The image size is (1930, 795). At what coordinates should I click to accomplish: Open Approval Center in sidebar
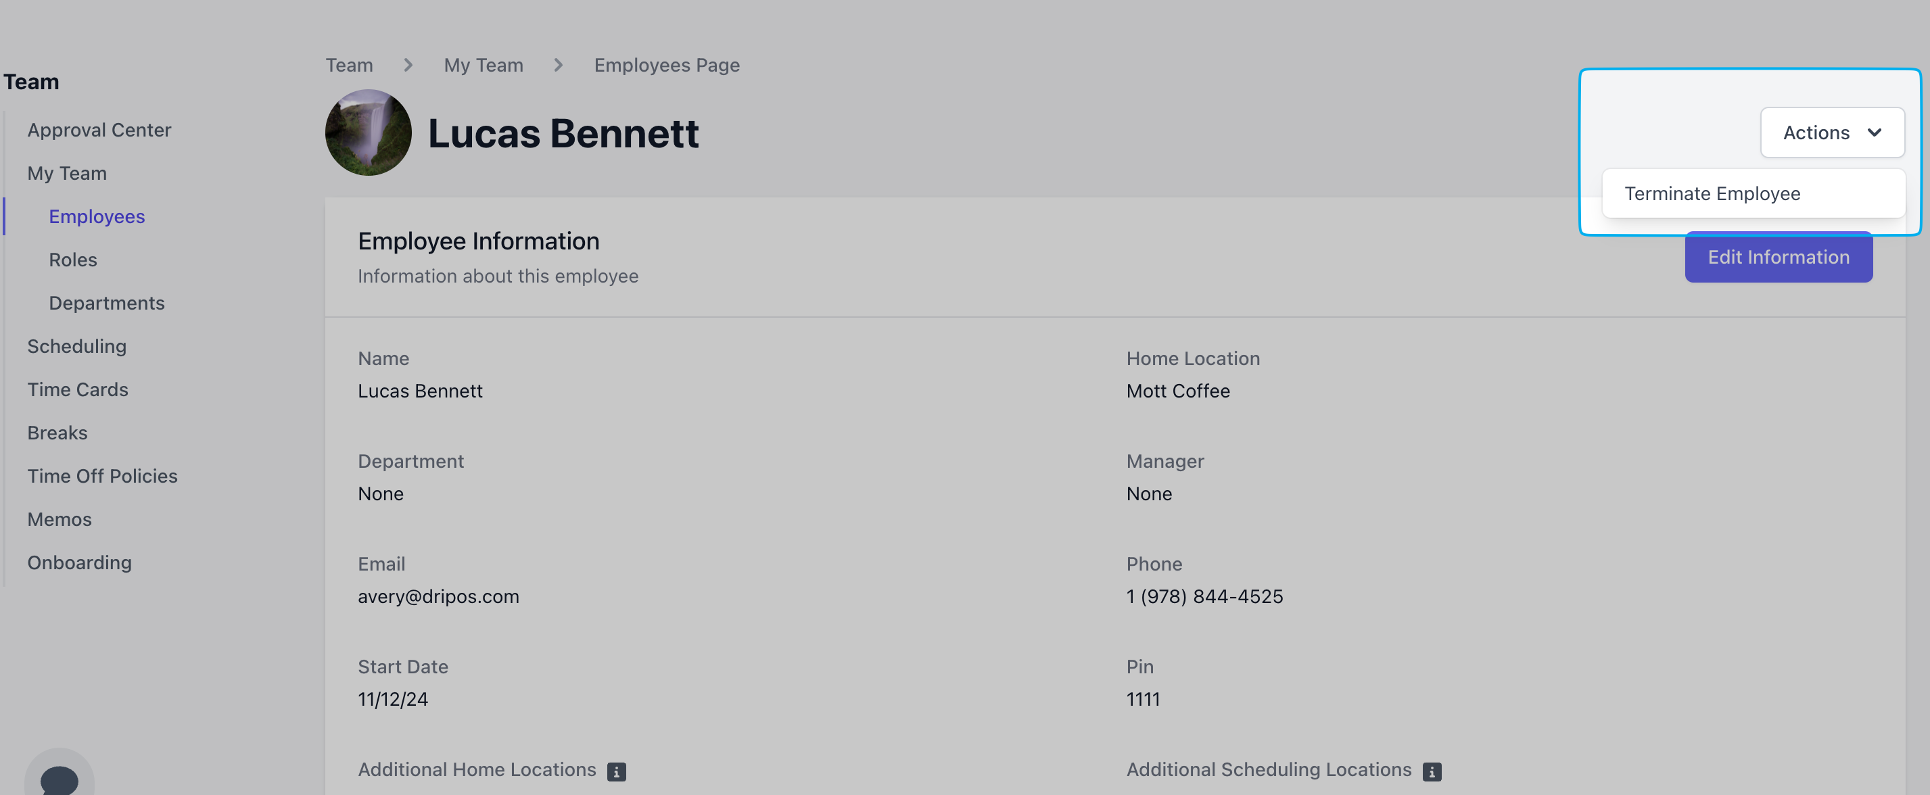pos(99,130)
